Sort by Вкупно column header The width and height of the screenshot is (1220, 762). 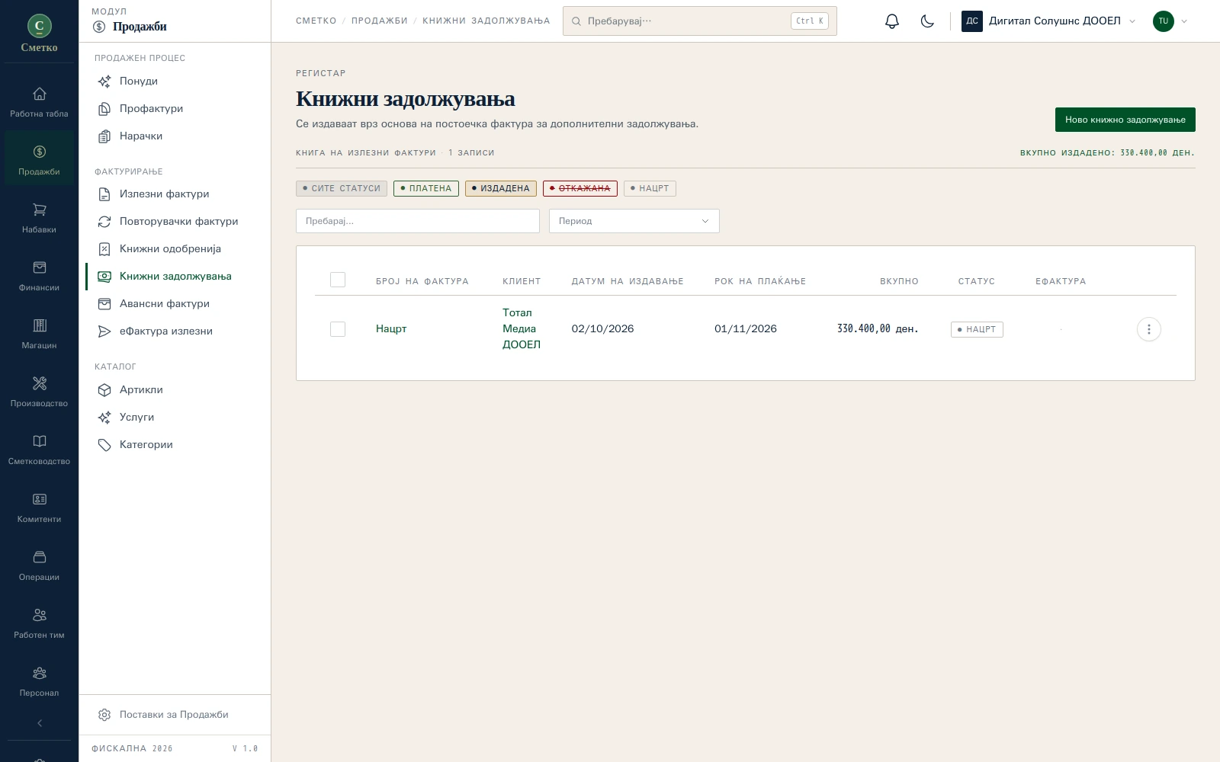[x=899, y=281]
